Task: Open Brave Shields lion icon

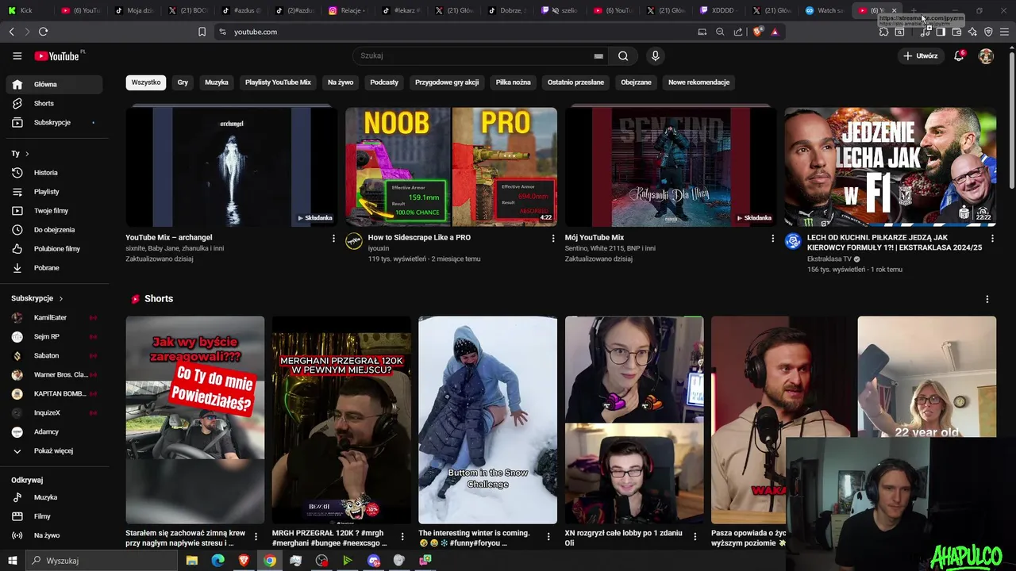Action: coord(757,32)
